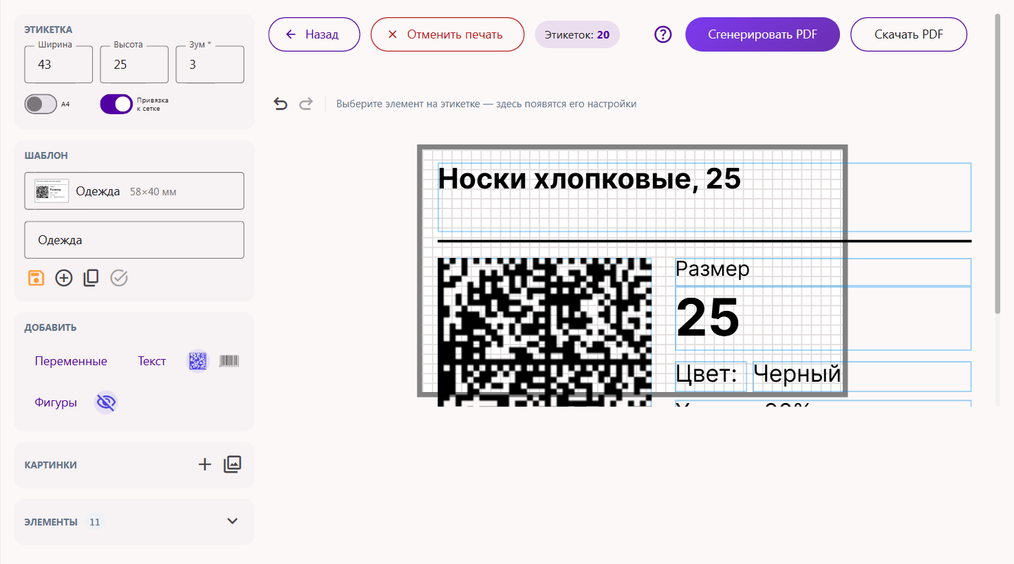Add a new picture with the plus icon
This screenshot has width=1014, height=564.
[x=205, y=464]
